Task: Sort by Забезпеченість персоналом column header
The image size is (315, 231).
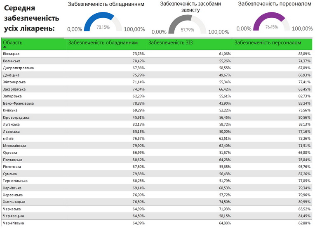Action: click(x=267, y=42)
